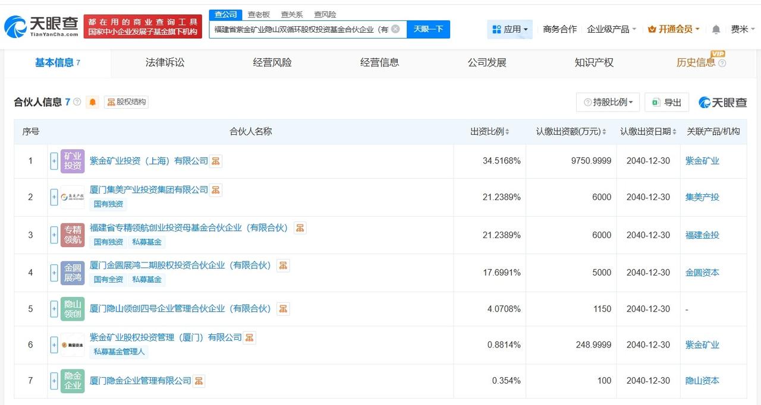Viewport: 761px width, 405px height.
Task: Click the 专精领航 red logo badge
Action: pyautogui.click(x=73, y=235)
